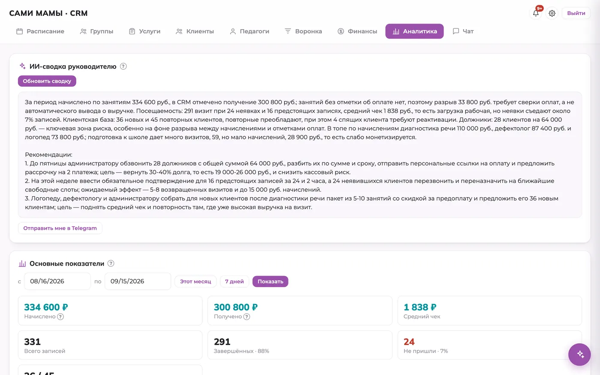
Task: Click the 24 Не пришли value
Action: (x=409, y=342)
